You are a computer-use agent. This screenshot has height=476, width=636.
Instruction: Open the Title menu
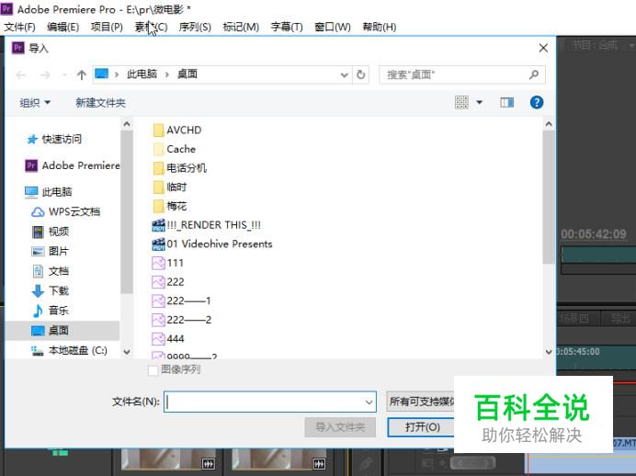[287, 28]
